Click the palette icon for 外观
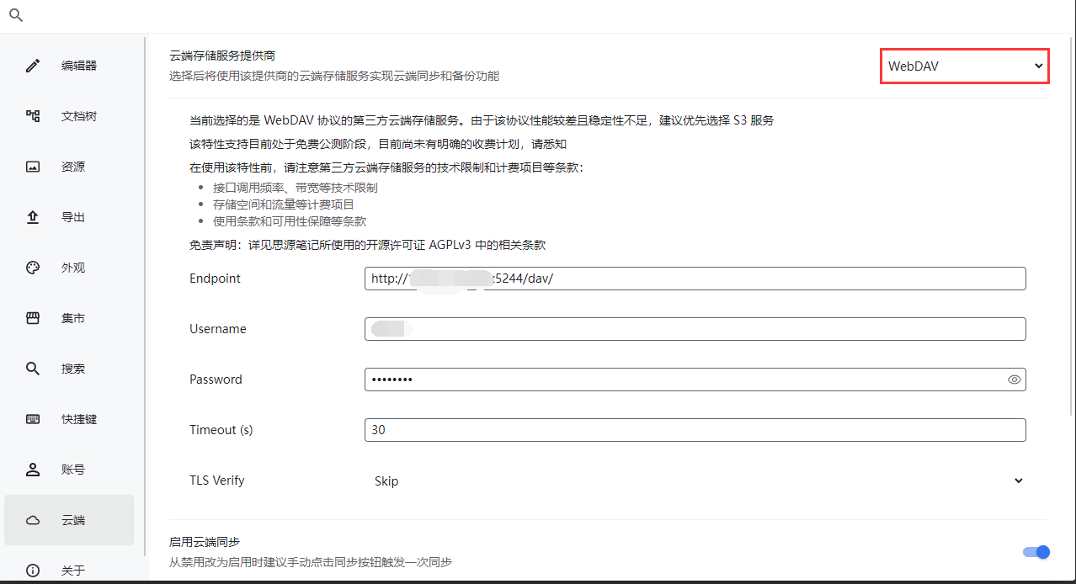This screenshot has height=584, width=1076. point(33,268)
